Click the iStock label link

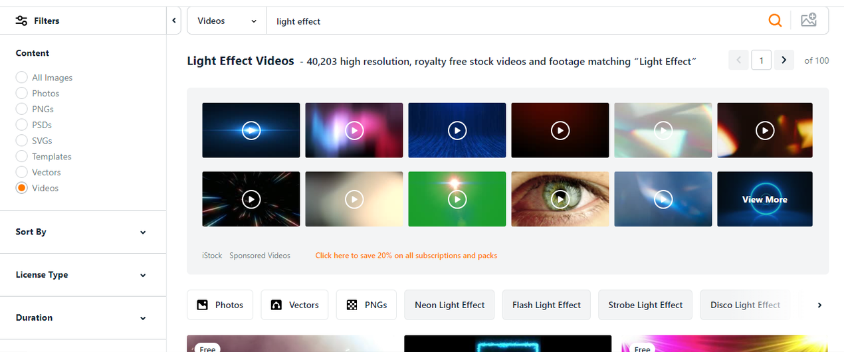(x=212, y=255)
